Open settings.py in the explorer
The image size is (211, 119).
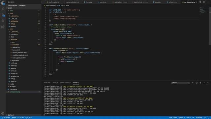tap(14, 21)
